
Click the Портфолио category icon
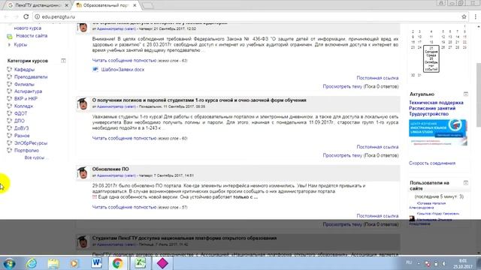click(x=10, y=150)
